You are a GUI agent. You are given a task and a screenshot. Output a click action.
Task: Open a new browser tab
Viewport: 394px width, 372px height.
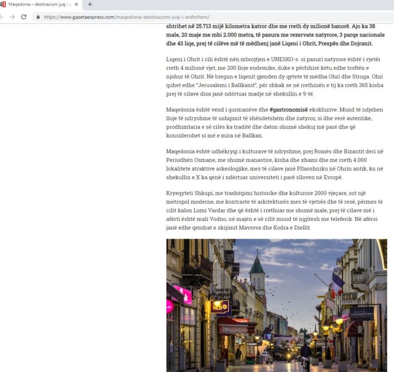click(x=90, y=4)
